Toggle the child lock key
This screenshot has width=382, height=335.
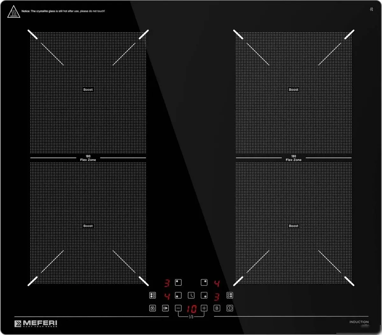(153, 308)
